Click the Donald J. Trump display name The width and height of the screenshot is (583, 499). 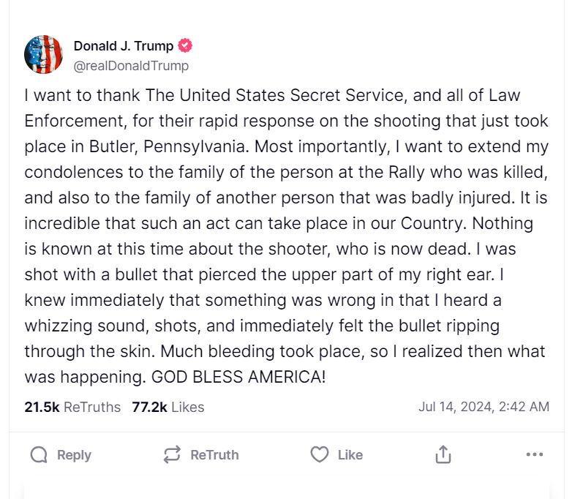(x=124, y=45)
